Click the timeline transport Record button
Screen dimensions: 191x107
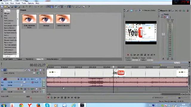[48, 97]
